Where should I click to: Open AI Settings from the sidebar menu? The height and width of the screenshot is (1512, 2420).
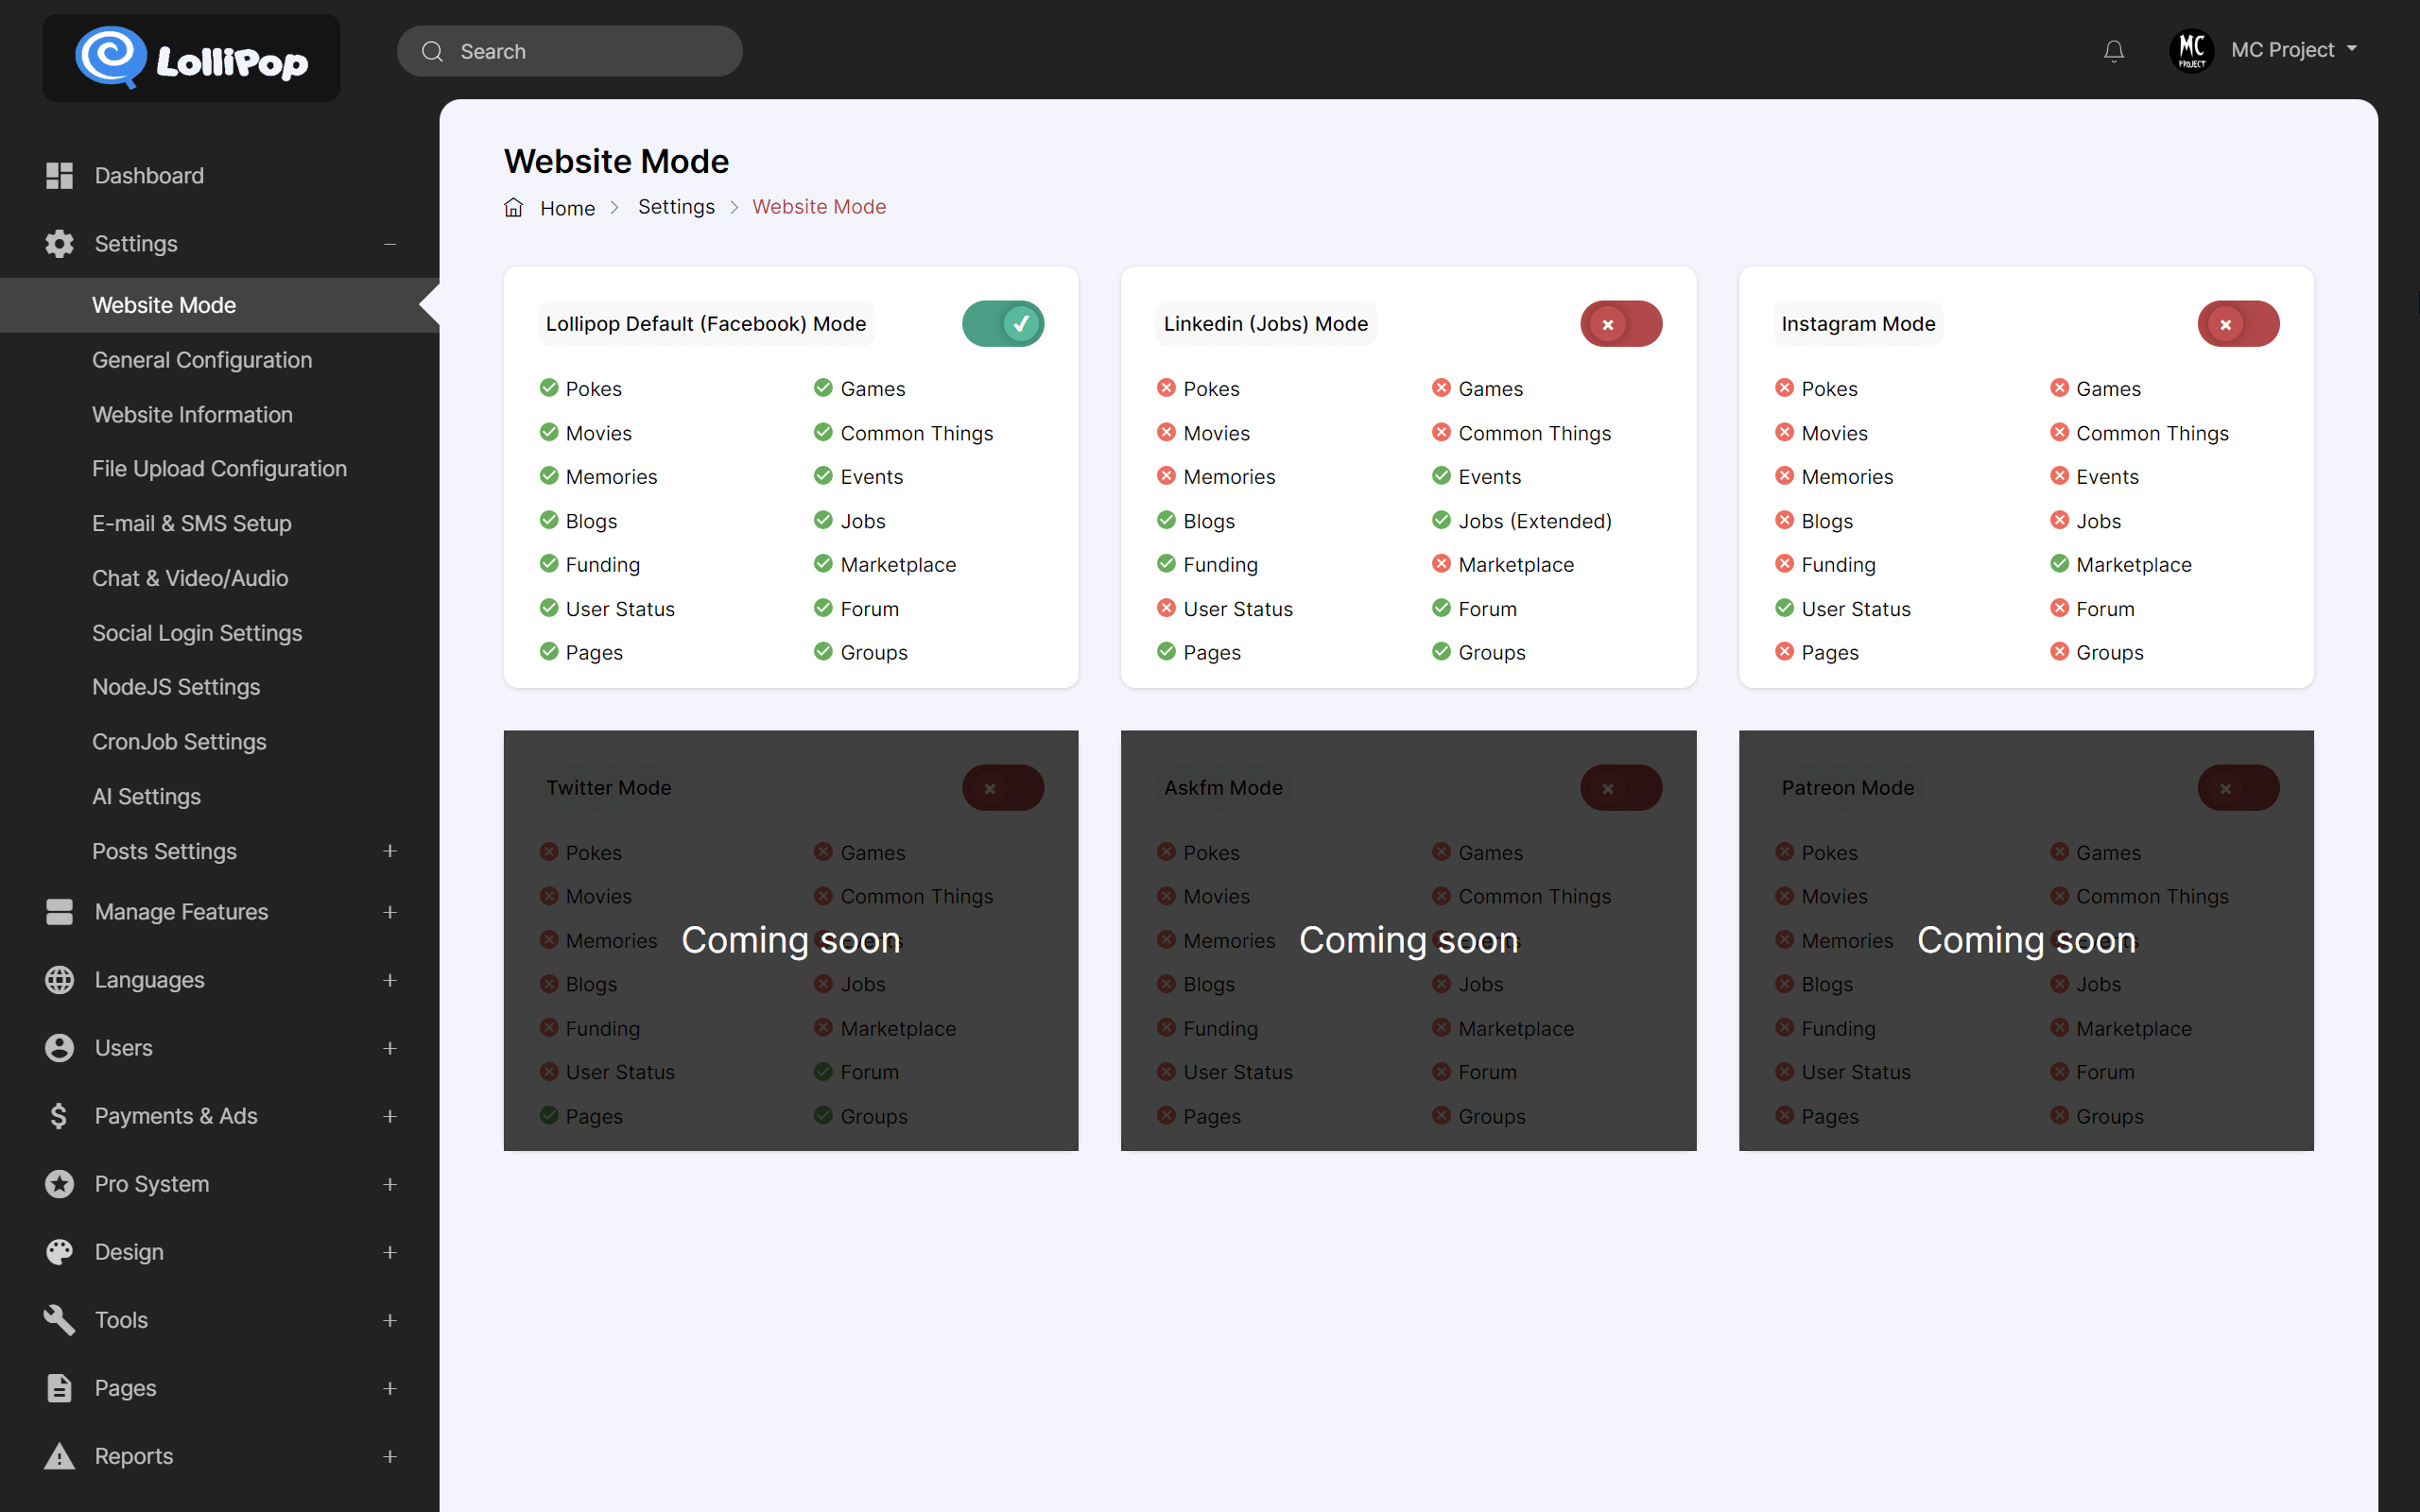click(x=146, y=796)
